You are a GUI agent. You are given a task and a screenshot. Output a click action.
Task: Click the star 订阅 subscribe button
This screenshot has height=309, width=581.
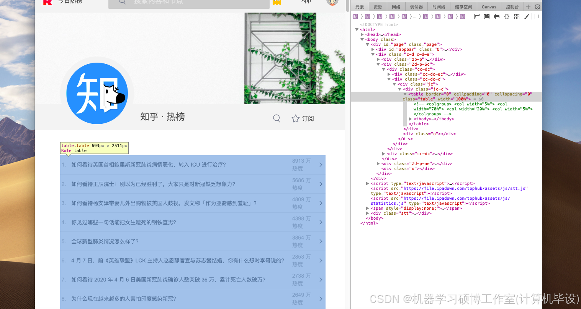coord(303,118)
